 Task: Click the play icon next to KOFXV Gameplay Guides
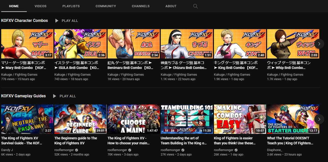pos(54,96)
